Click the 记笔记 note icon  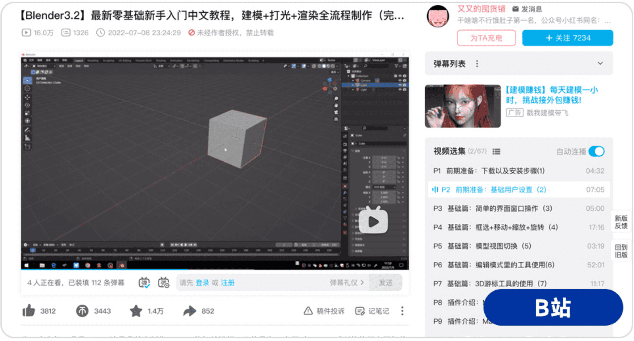pyautogui.click(x=360, y=311)
